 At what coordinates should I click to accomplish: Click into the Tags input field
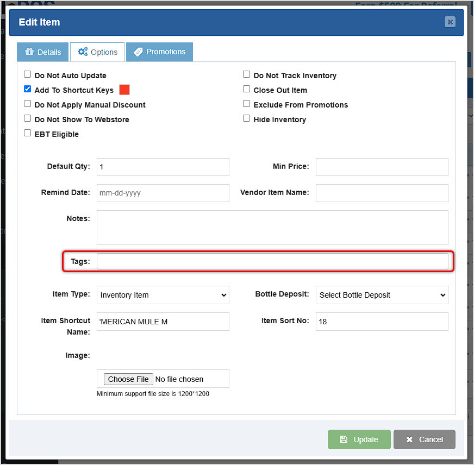[x=272, y=261]
